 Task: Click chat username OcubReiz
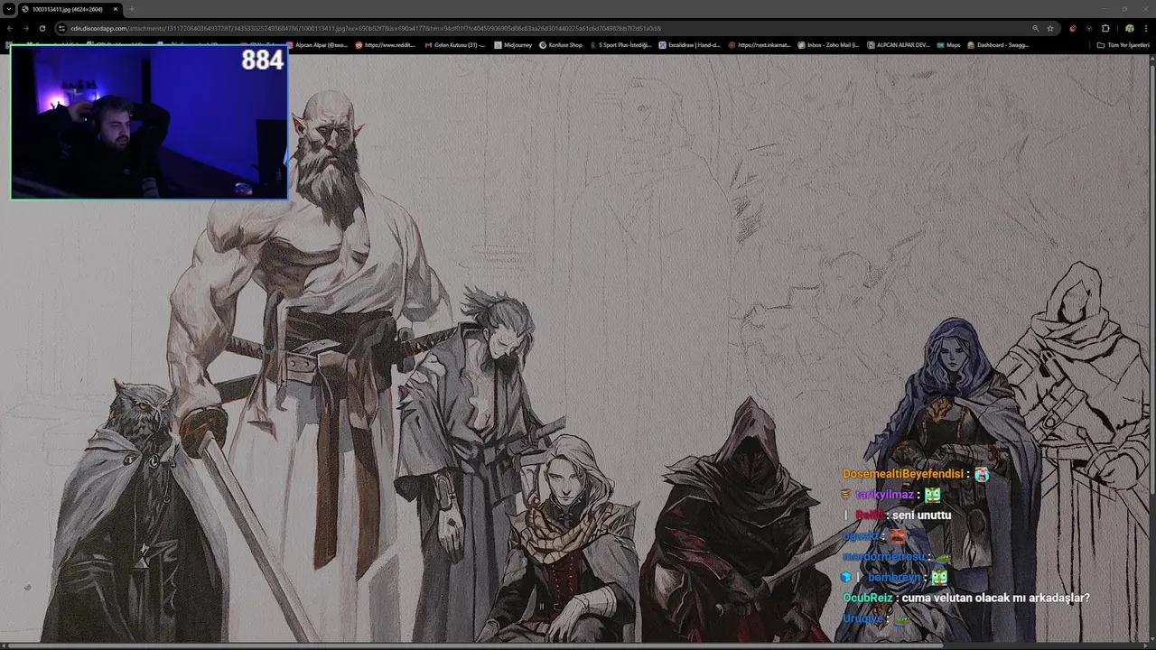click(867, 598)
